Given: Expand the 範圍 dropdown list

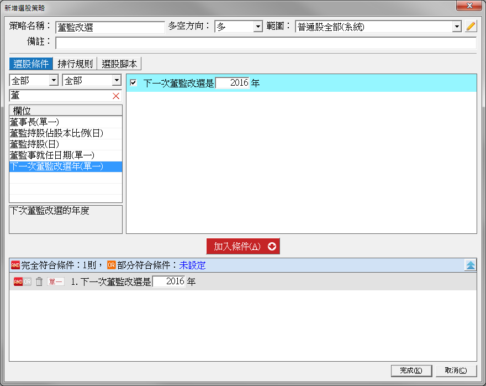Looking at the screenshot, I should tap(456, 27).
